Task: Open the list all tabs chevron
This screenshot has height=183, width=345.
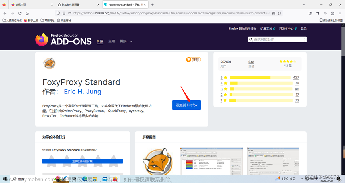Action: (x=304, y=5)
